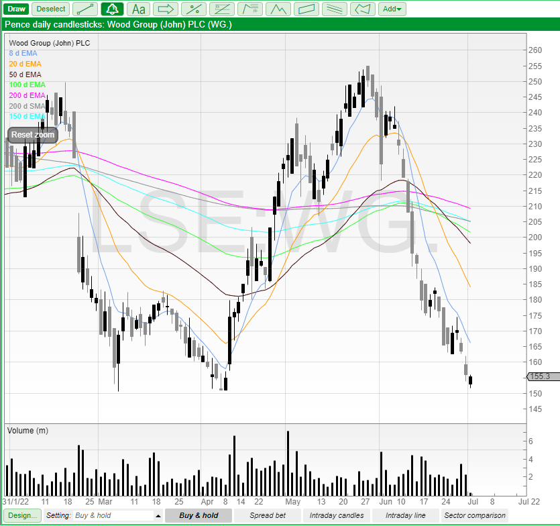
Task: Select the freeform polygon shape tool
Action: (363, 9)
